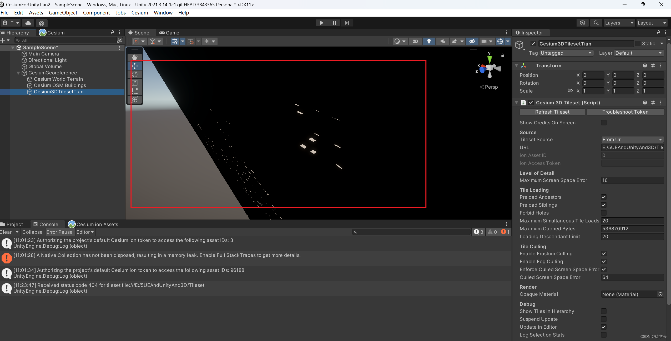The height and width of the screenshot is (341, 671).
Task: Click the Maximum Screen Space Error field
Action: (x=632, y=180)
